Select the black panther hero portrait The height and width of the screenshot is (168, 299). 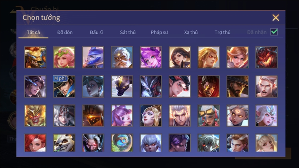122,86
